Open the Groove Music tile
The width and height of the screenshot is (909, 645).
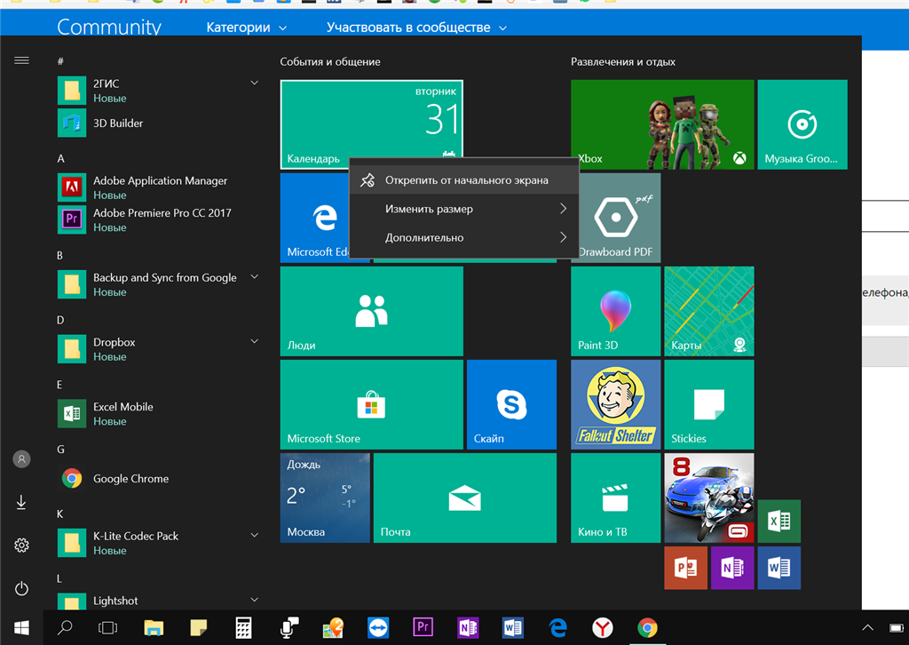tap(802, 124)
